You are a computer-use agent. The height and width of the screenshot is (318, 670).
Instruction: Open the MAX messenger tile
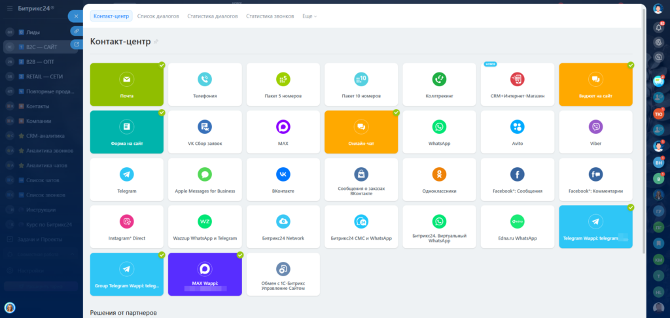(283, 132)
